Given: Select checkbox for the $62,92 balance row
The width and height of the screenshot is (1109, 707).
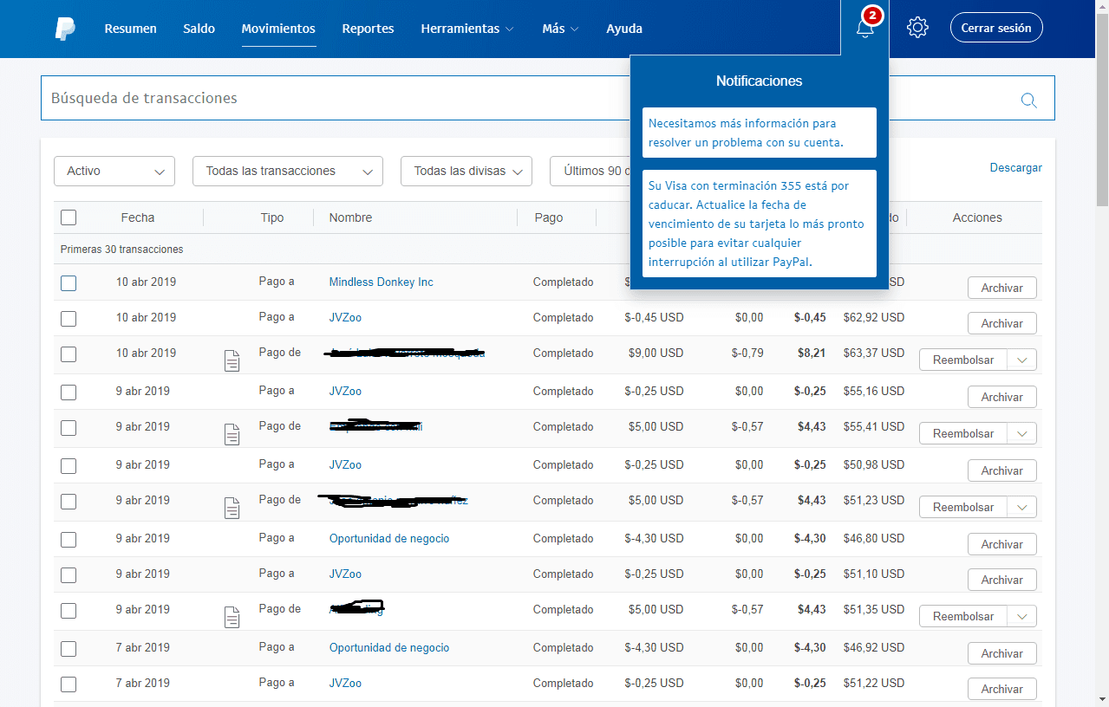Looking at the screenshot, I should 68,319.
